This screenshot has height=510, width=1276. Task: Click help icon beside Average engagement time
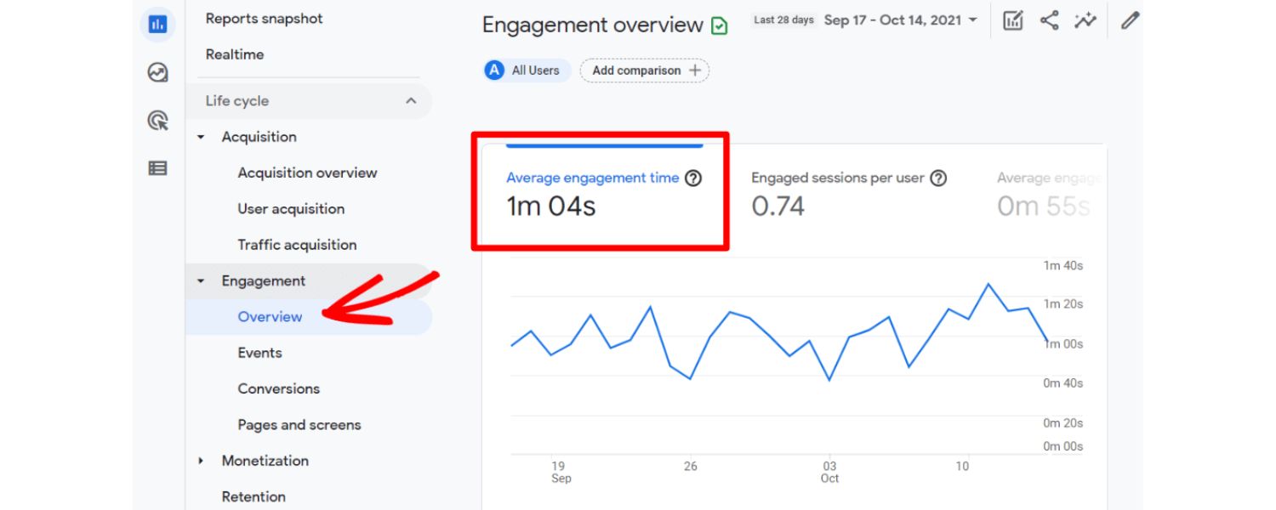point(693,178)
